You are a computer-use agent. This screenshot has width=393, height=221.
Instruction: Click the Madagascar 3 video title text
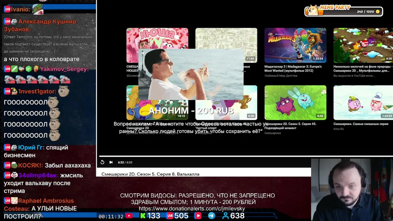[x=293, y=68]
